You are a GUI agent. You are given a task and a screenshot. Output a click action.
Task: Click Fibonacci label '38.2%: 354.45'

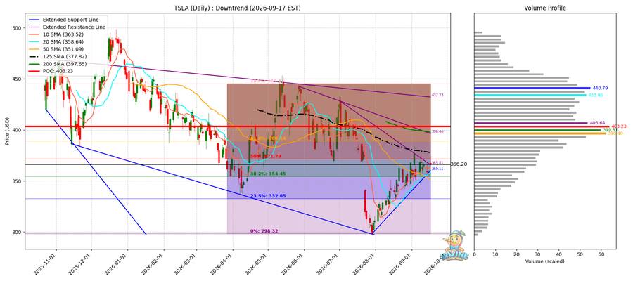click(x=268, y=174)
